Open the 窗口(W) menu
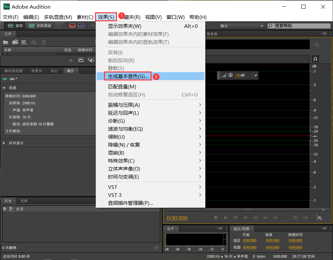 (175, 17)
